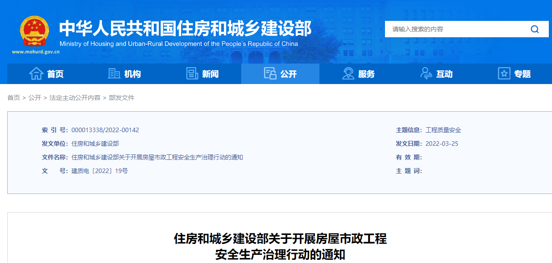Open the 公开 navigation tab
The height and width of the screenshot is (263, 552).
[x=280, y=74]
